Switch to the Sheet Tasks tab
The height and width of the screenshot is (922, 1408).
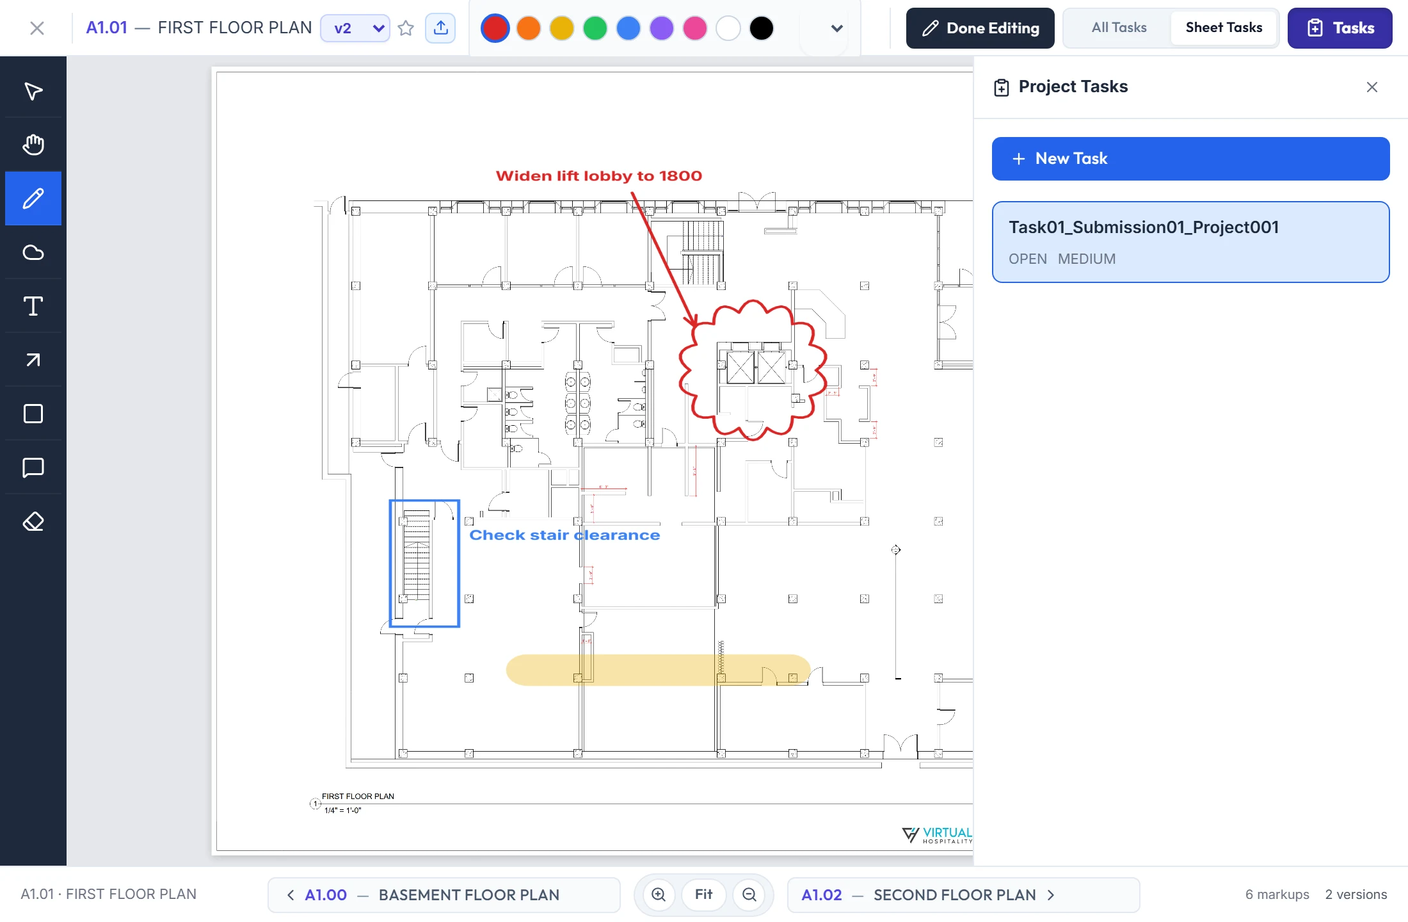(1224, 28)
